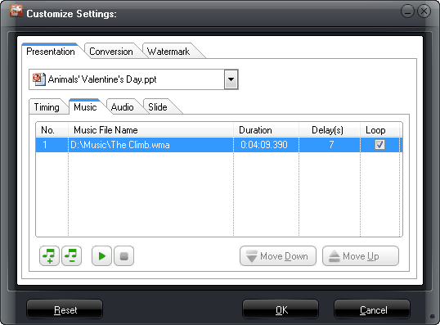The width and height of the screenshot is (440, 325).
Task: Click the duration value 0:04:09.390
Action: pos(264,145)
